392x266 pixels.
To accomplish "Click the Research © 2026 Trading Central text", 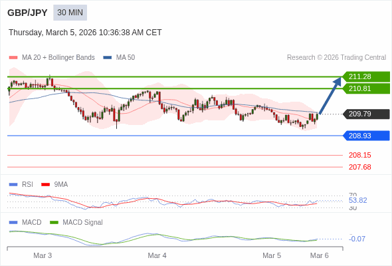I will tap(336, 58).
